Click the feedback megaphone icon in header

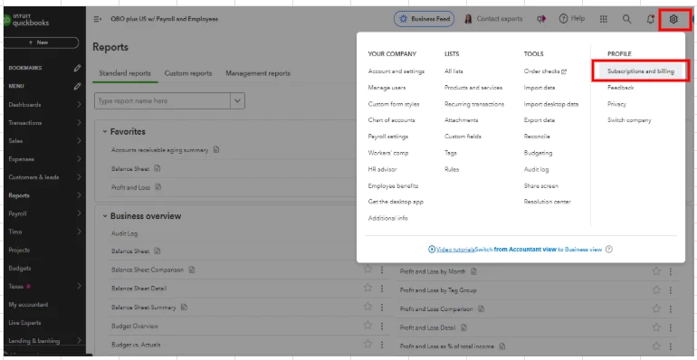[541, 19]
